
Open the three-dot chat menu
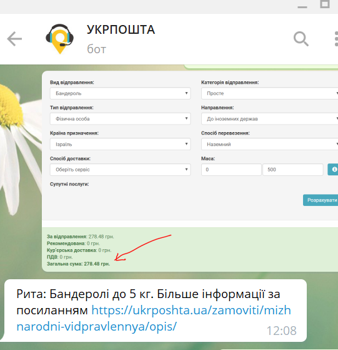pyautogui.click(x=336, y=39)
